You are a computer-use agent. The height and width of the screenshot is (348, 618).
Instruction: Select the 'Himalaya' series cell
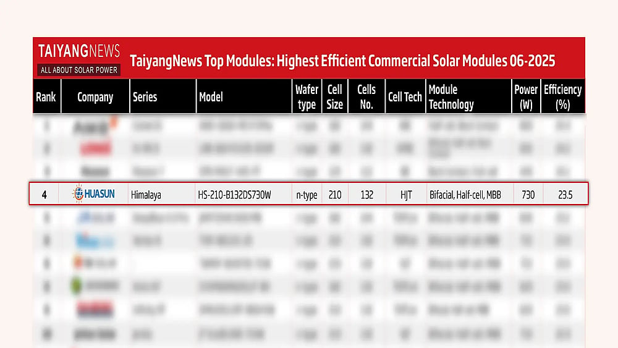(x=146, y=195)
